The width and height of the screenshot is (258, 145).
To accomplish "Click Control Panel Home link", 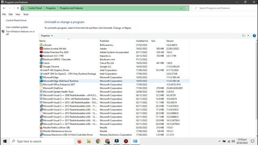I will (x=16, y=21).
